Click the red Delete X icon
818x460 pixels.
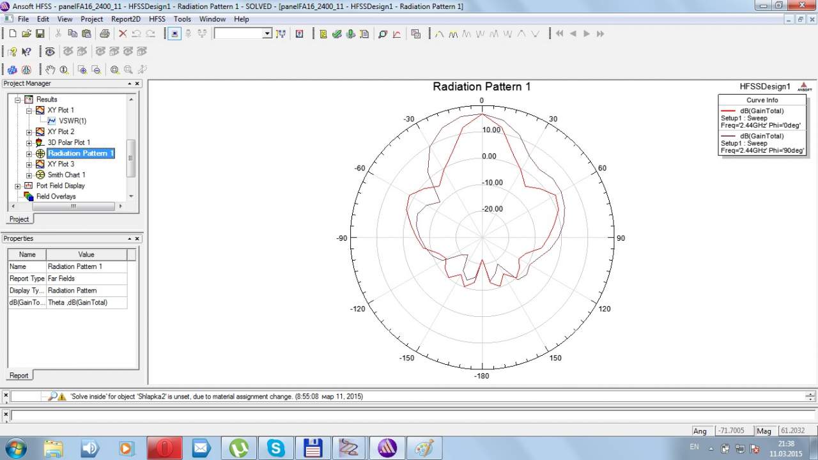point(123,34)
